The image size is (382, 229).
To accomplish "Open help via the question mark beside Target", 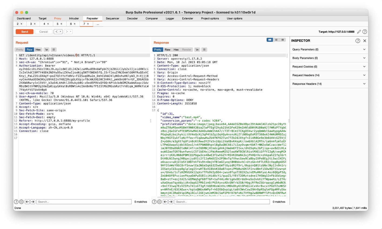I will (x=365, y=32).
